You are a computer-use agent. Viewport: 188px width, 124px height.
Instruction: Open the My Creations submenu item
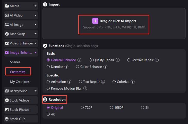[x=20, y=82]
